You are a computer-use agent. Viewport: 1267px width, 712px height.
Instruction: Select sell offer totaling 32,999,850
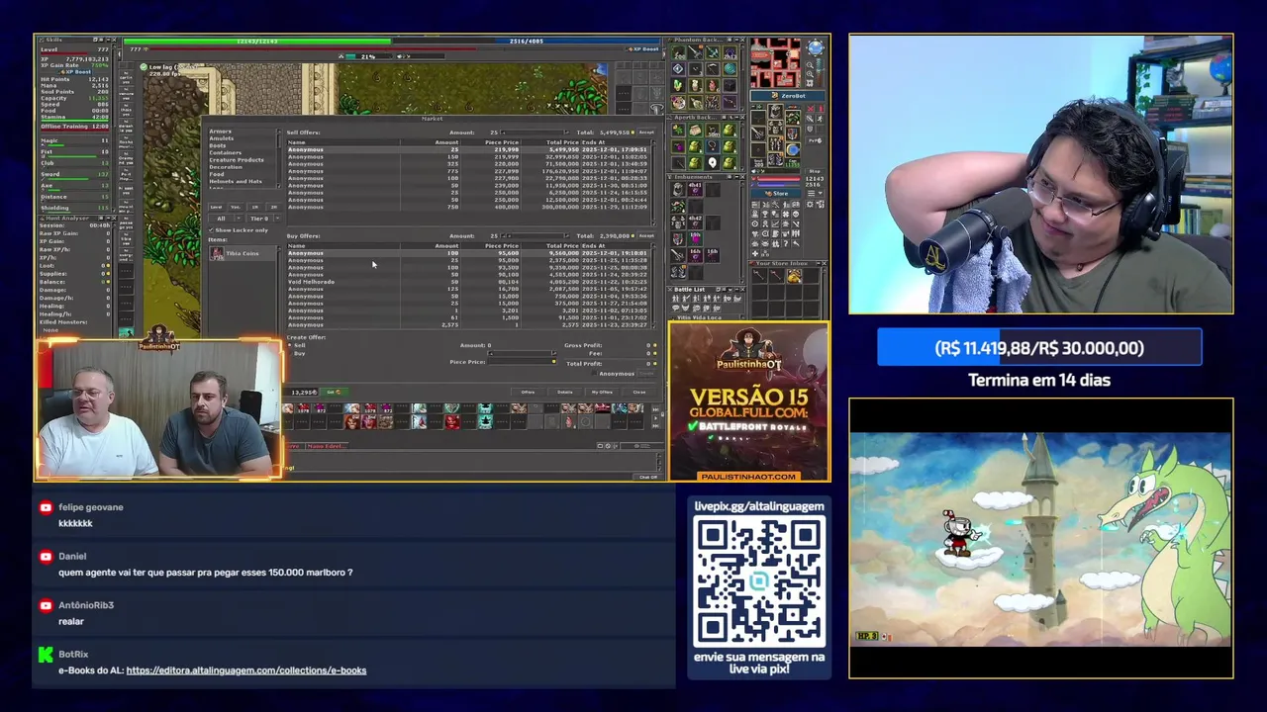(x=468, y=156)
